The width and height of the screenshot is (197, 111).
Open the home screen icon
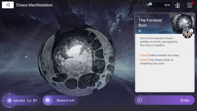[x=178, y=5]
